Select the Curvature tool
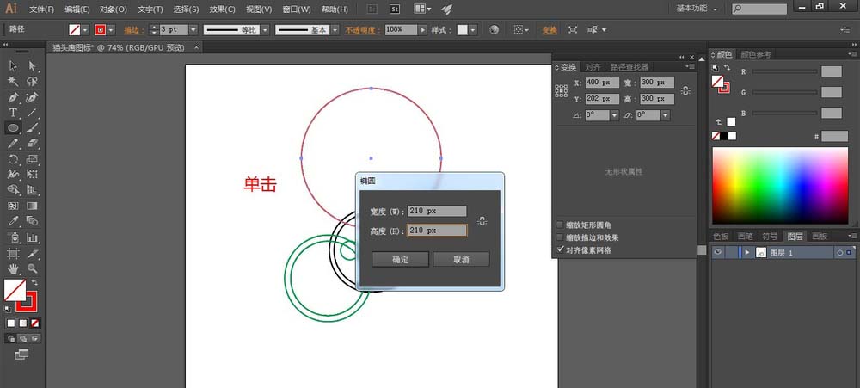 point(33,98)
